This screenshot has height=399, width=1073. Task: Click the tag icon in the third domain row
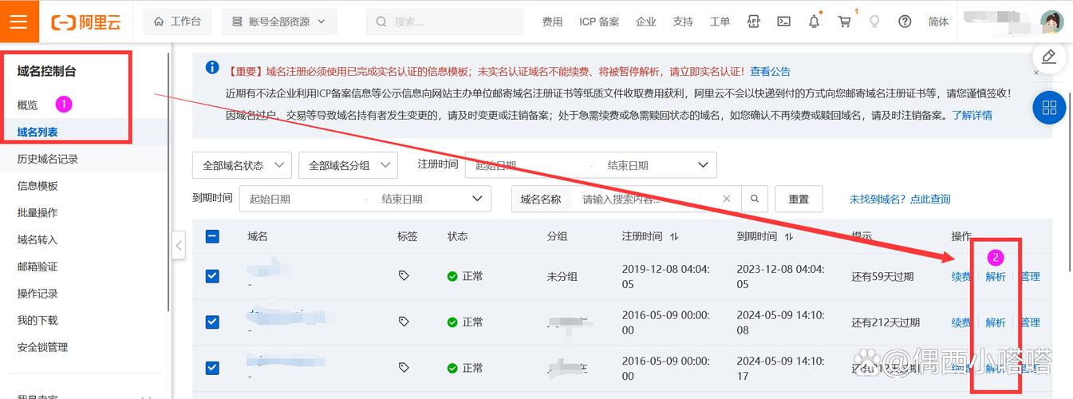tap(404, 368)
